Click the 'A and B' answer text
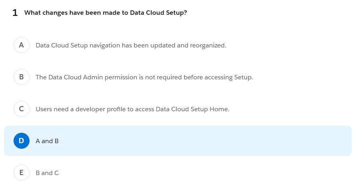 [47, 141]
